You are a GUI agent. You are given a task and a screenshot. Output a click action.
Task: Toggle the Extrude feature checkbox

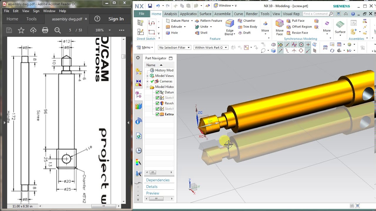[x=157, y=114]
